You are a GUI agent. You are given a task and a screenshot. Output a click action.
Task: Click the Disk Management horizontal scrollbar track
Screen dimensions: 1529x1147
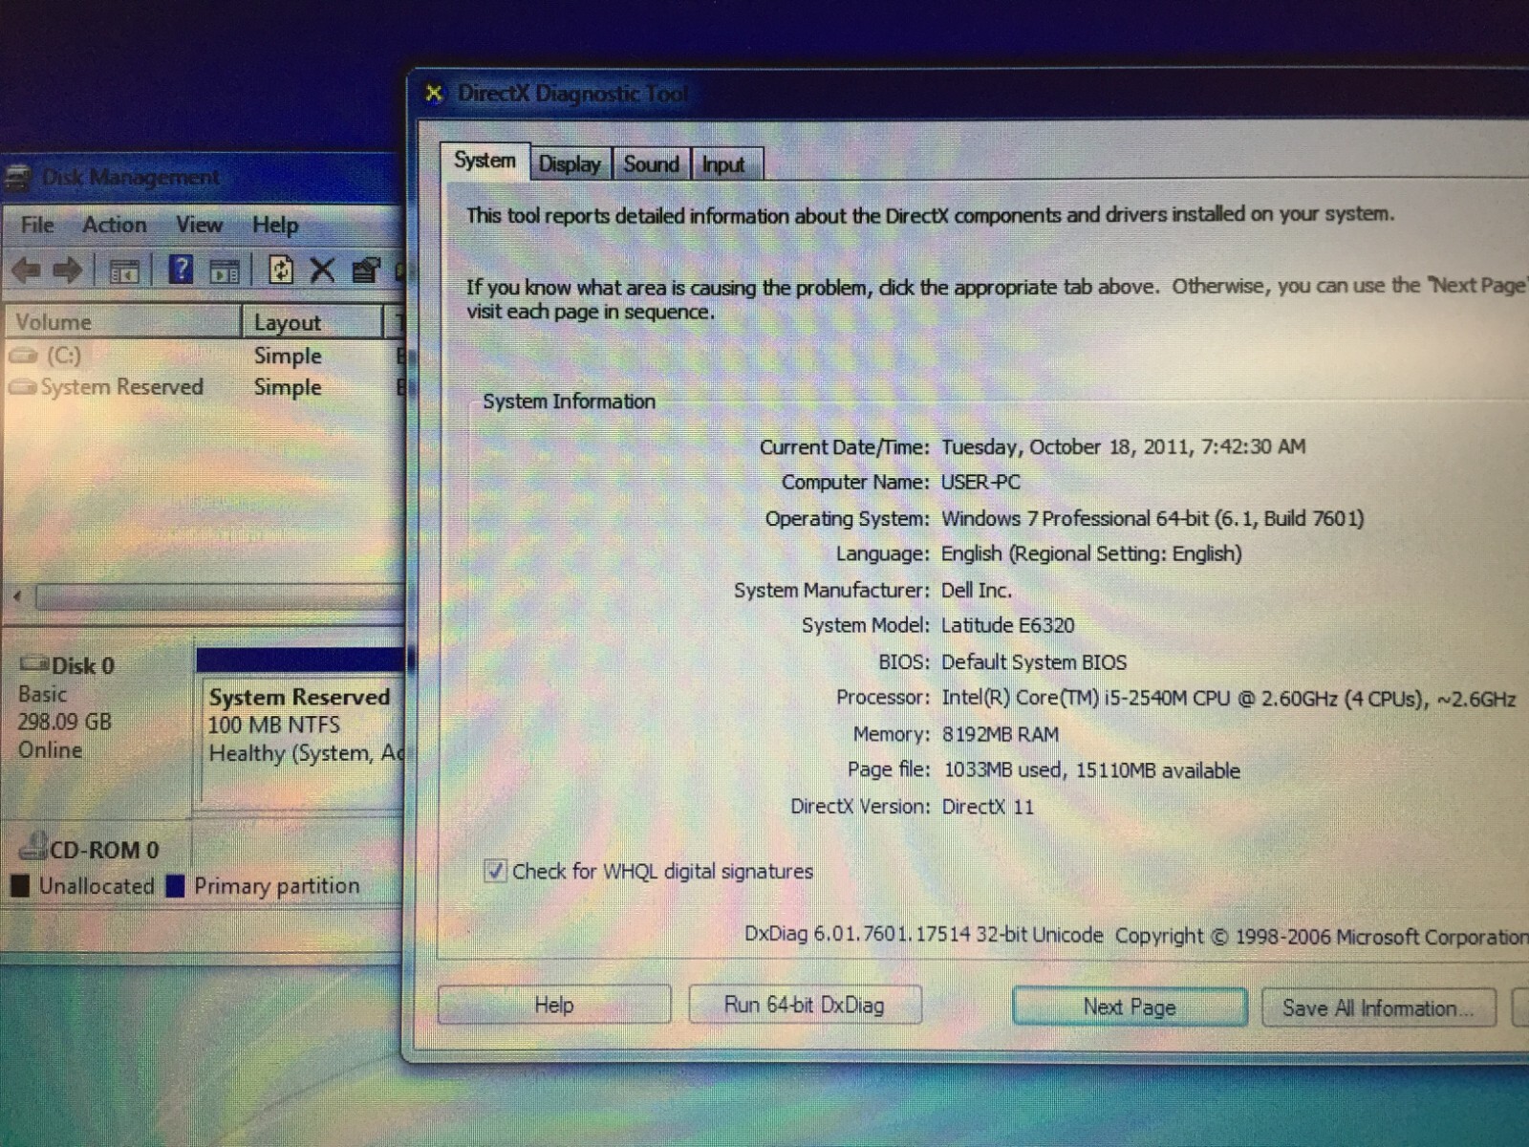coord(220,596)
